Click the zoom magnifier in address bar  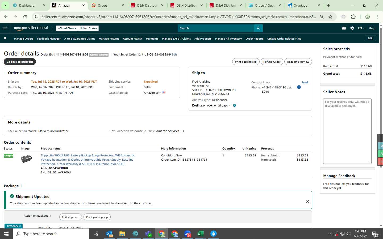tap(322, 17)
